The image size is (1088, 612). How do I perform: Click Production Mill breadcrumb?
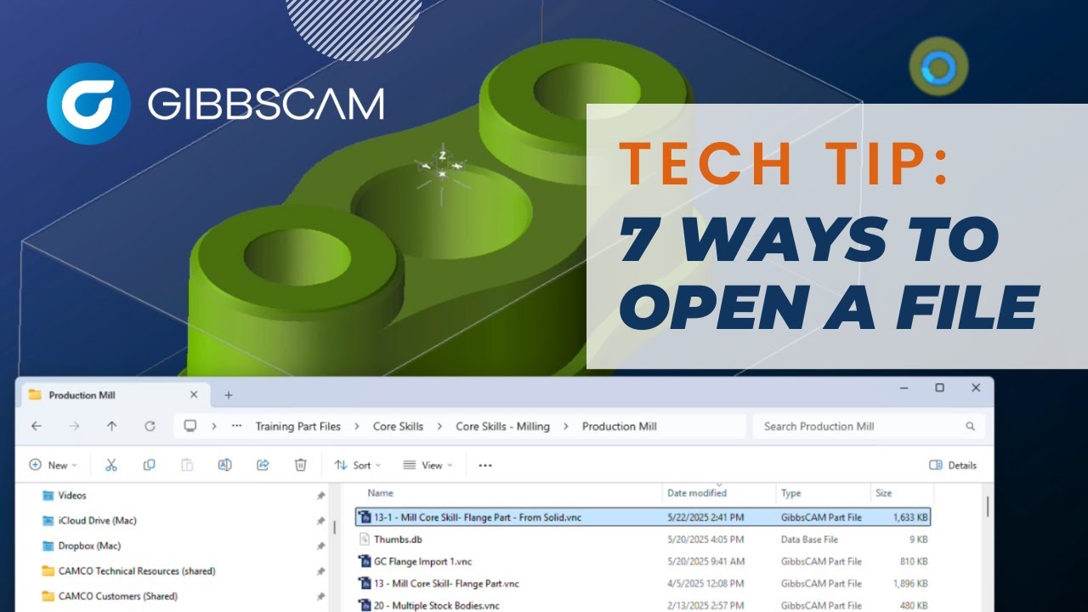coord(619,426)
